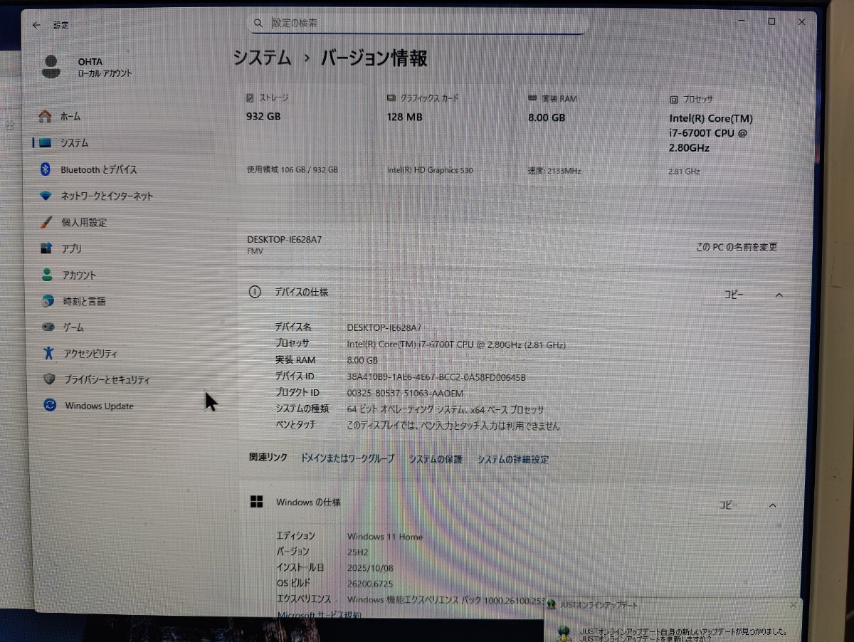
Task: Copy the device specifications
Action: [x=733, y=295]
